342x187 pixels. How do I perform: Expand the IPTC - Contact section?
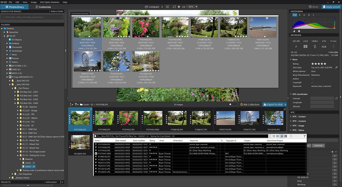(x=299, y=117)
